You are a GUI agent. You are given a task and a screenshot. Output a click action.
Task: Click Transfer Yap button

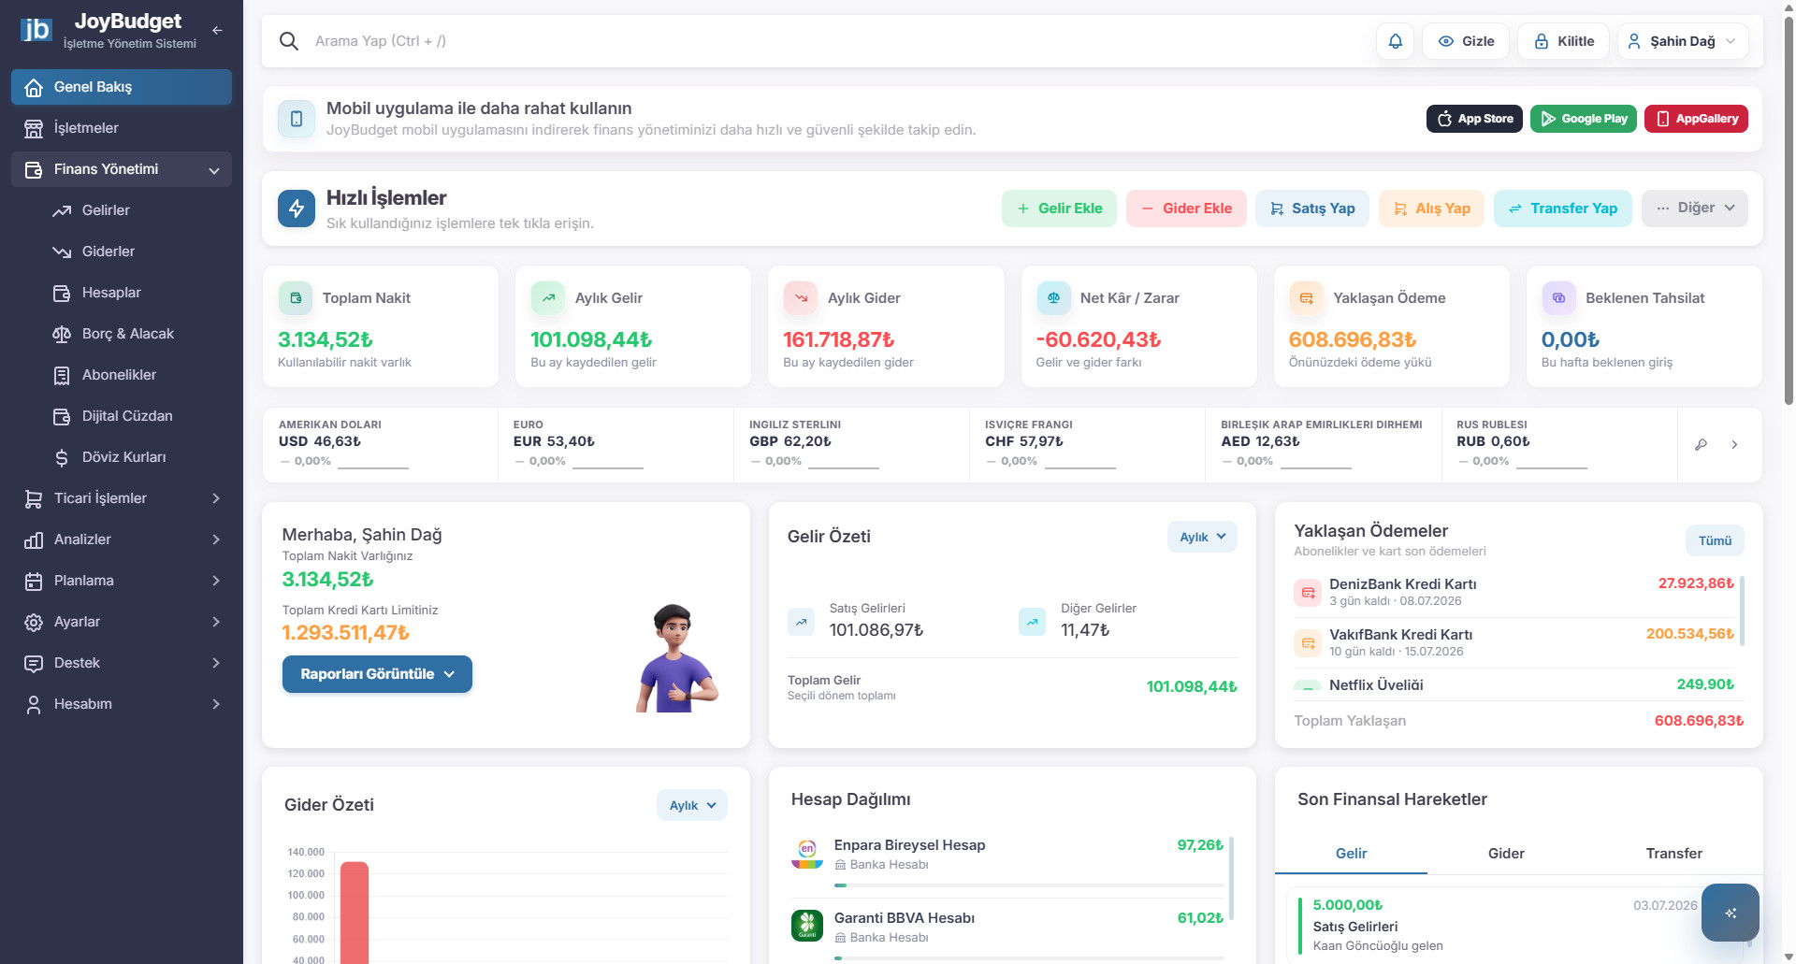(x=1563, y=209)
